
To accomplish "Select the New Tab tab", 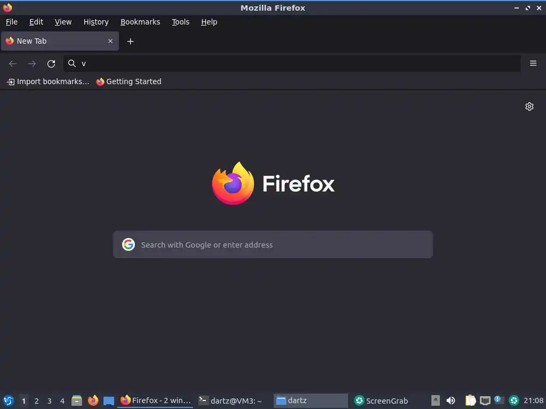I will 60,41.
